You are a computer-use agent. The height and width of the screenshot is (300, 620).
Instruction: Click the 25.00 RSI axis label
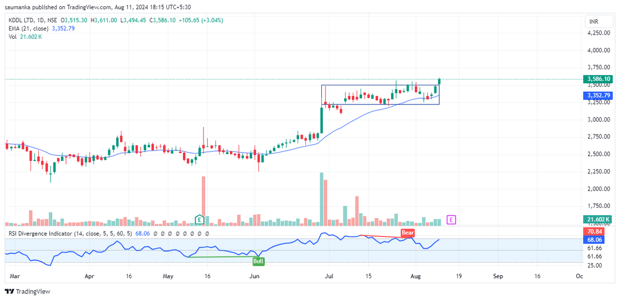click(x=594, y=265)
